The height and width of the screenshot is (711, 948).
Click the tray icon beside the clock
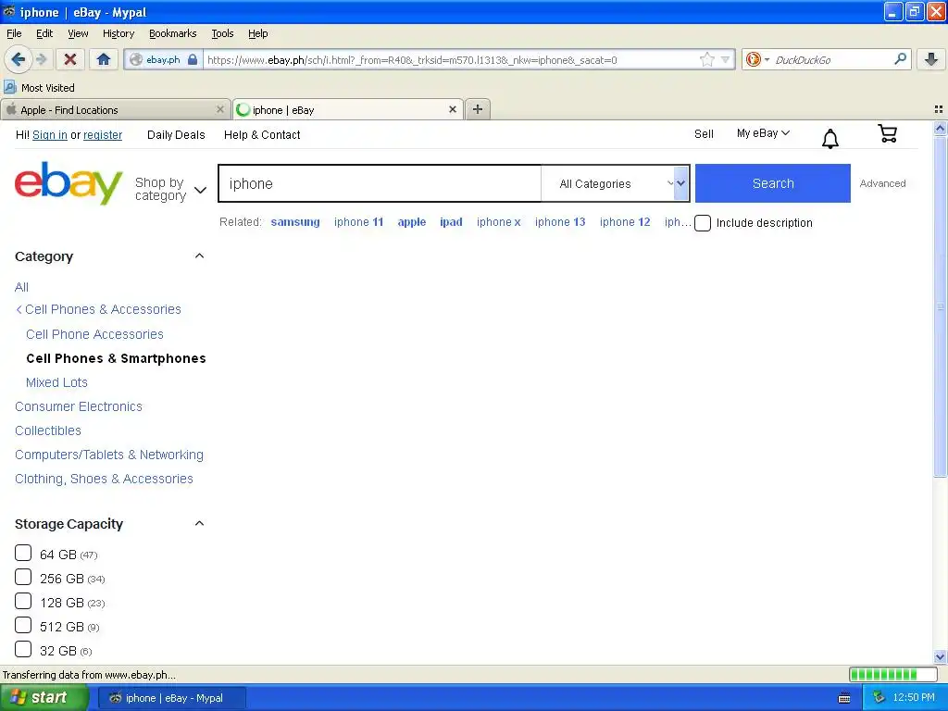point(879,698)
